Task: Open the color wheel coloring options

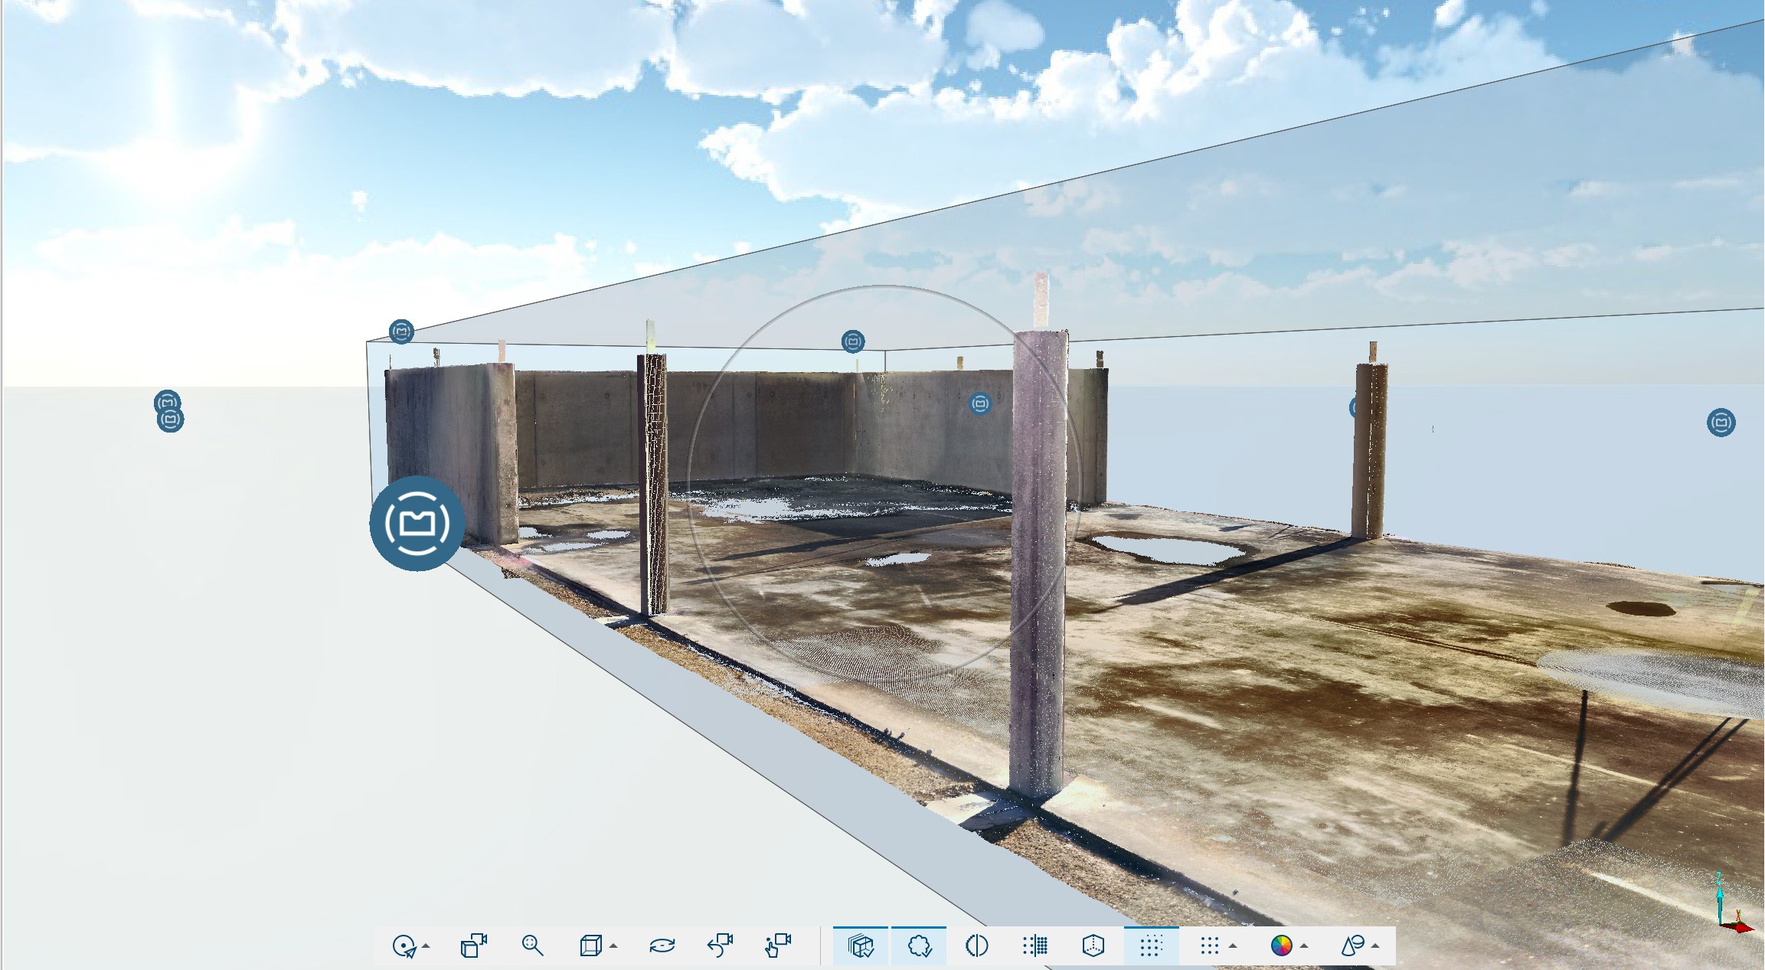Action: coord(1282,946)
